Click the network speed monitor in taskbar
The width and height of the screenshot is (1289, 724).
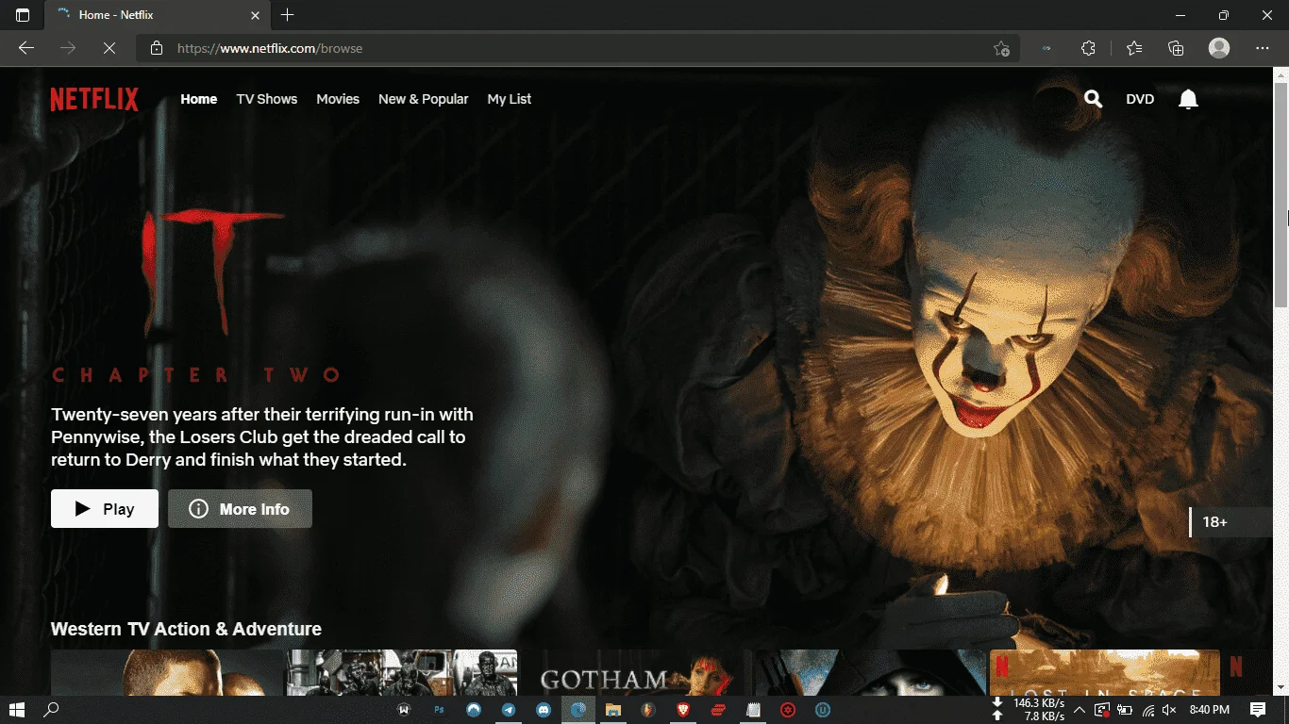click(1029, 709)
